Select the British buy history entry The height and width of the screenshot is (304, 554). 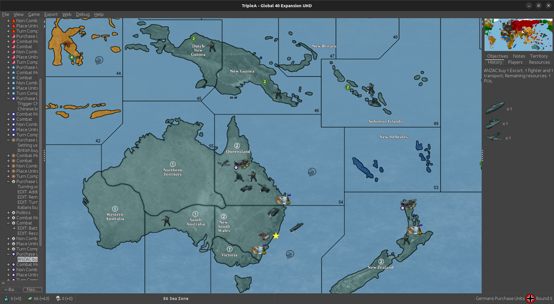[x=27, y=150]
